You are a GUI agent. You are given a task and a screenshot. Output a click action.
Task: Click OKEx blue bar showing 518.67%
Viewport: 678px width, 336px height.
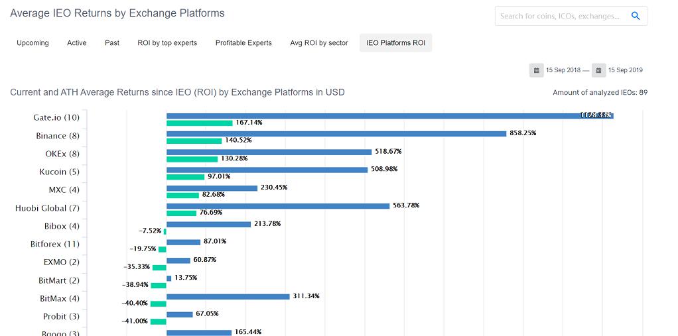pyautogui.click(x=269, y=152)
